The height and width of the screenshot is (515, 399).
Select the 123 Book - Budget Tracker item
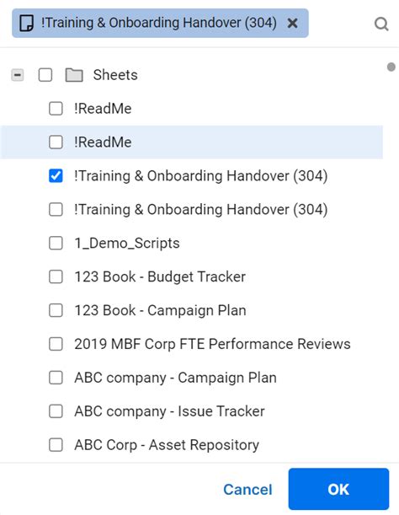[160, 276]
